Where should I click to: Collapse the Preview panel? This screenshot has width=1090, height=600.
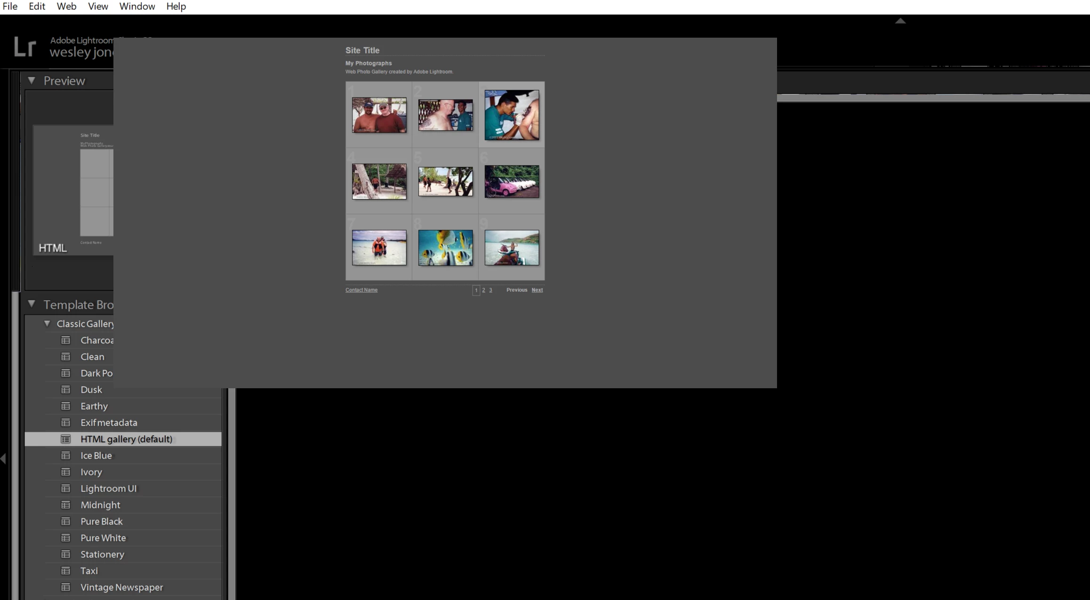[32, 80]
